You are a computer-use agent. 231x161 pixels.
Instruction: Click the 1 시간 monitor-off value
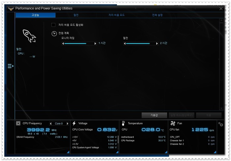point(102,43)
